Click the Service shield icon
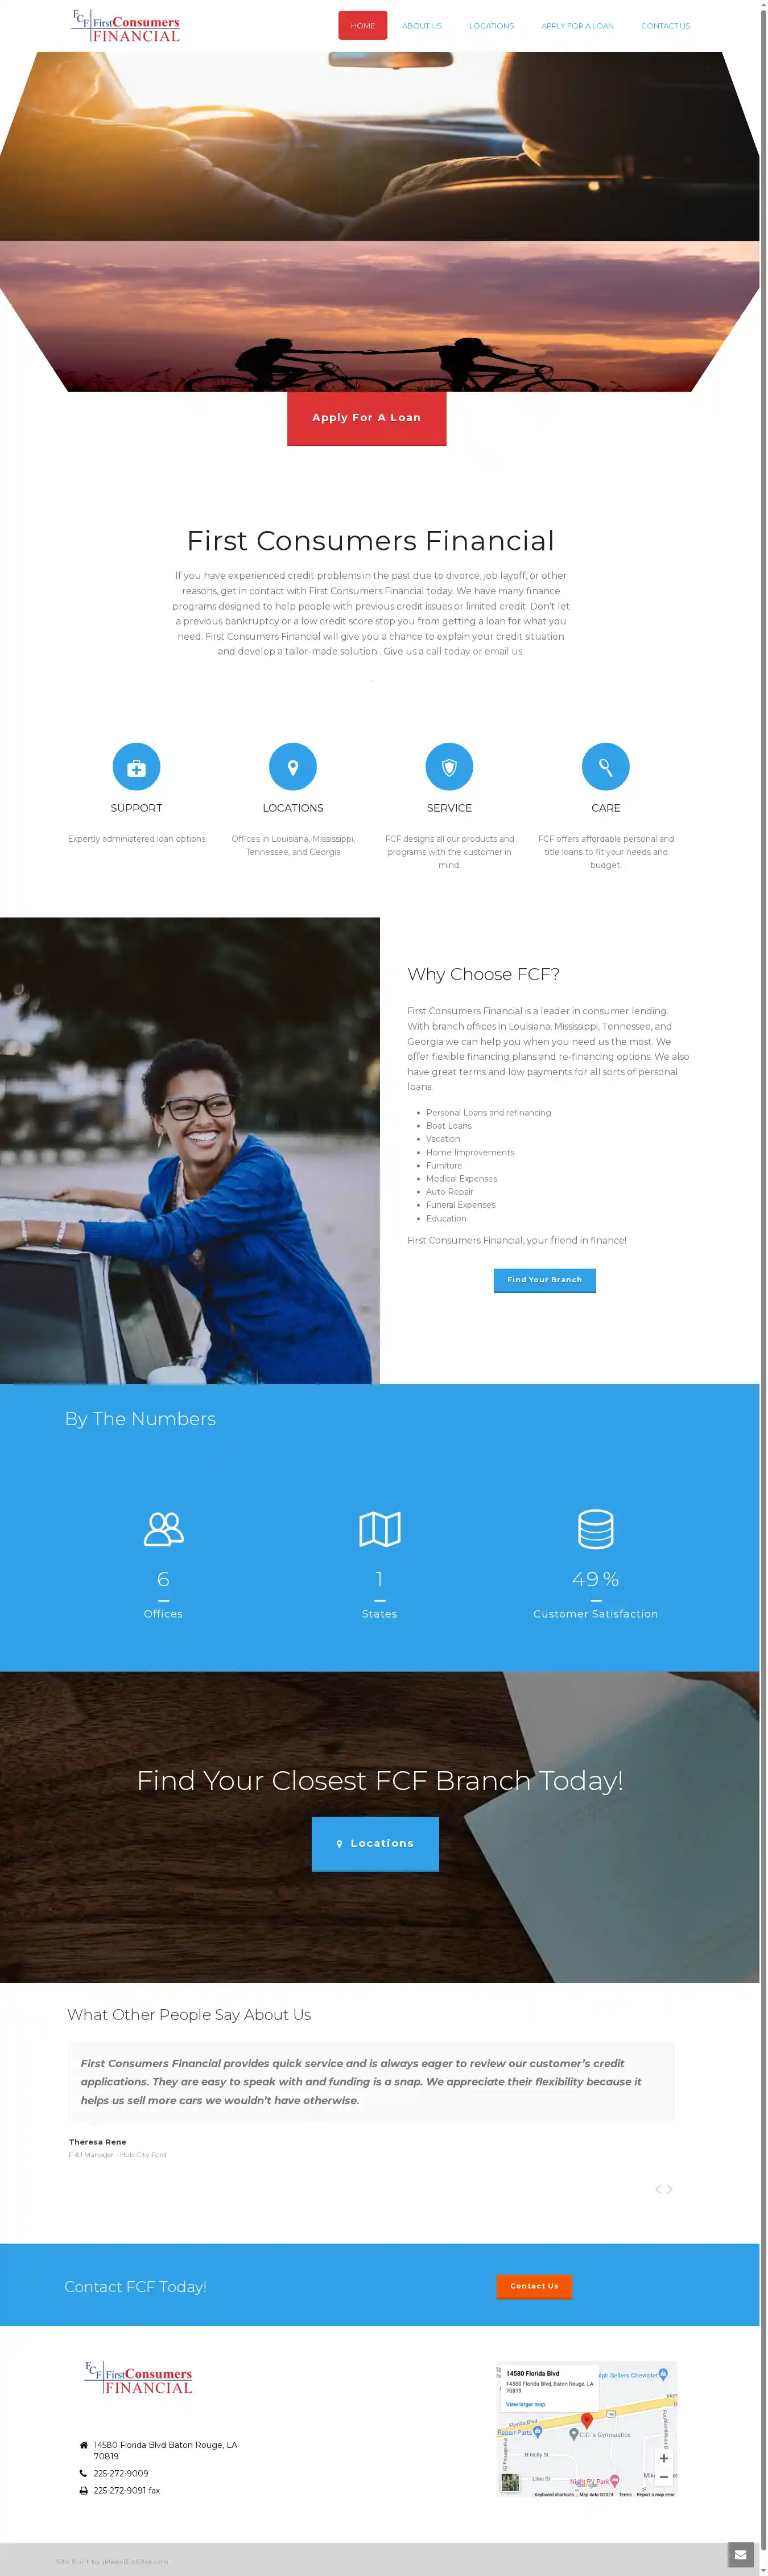This screenshot has width=768, height=2576. click(449, 767)
